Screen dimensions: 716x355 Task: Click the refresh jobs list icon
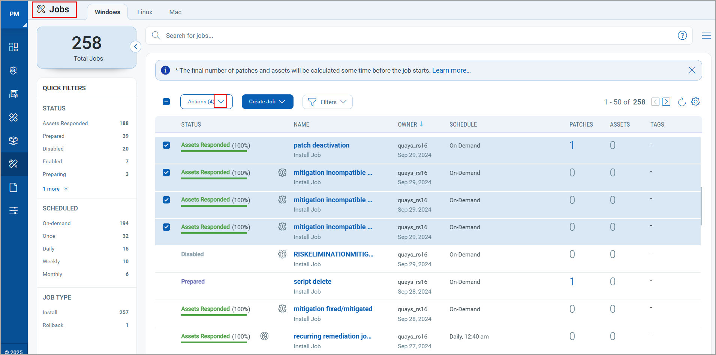point(682,102)
